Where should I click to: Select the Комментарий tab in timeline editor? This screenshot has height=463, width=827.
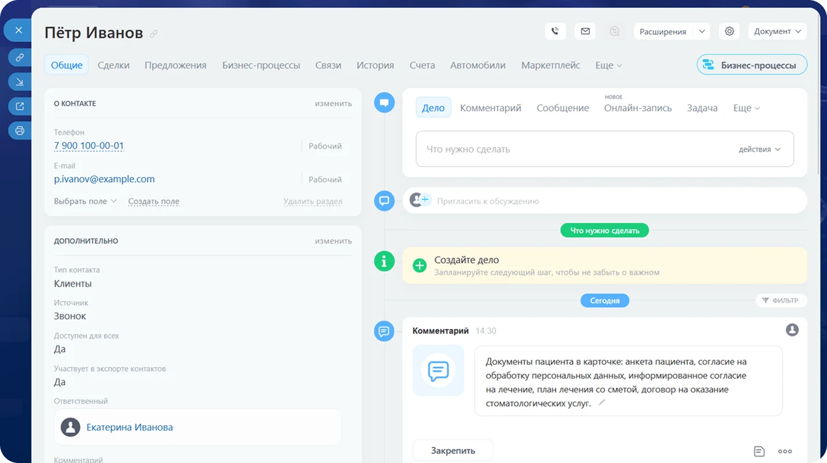tap(490, 108)
